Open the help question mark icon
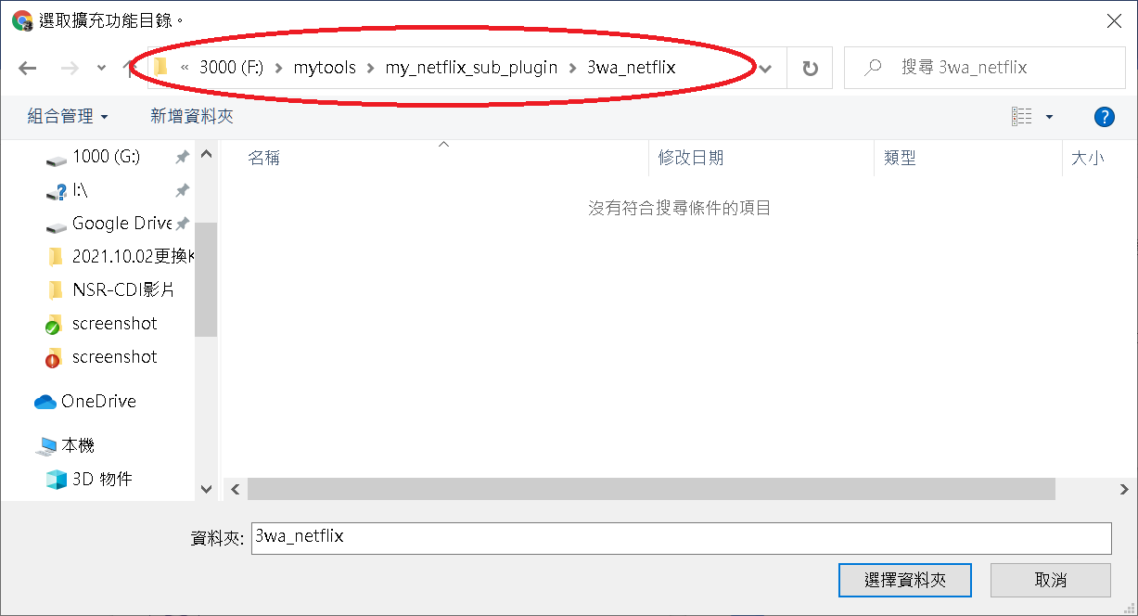 tap(1104, 116)
